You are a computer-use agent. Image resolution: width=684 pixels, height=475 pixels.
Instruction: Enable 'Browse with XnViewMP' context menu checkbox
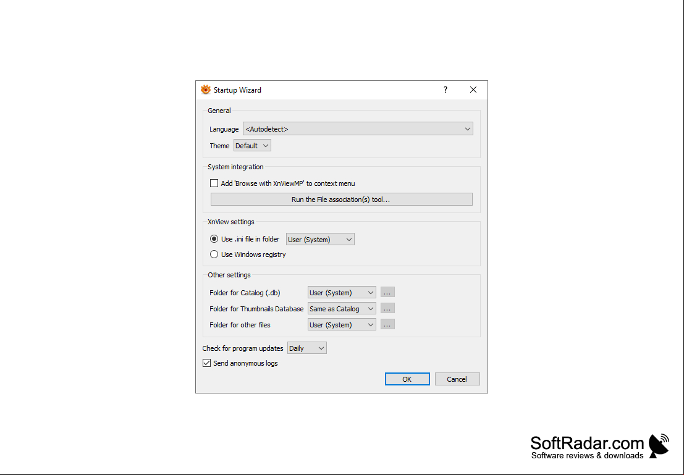click(214, 183)
